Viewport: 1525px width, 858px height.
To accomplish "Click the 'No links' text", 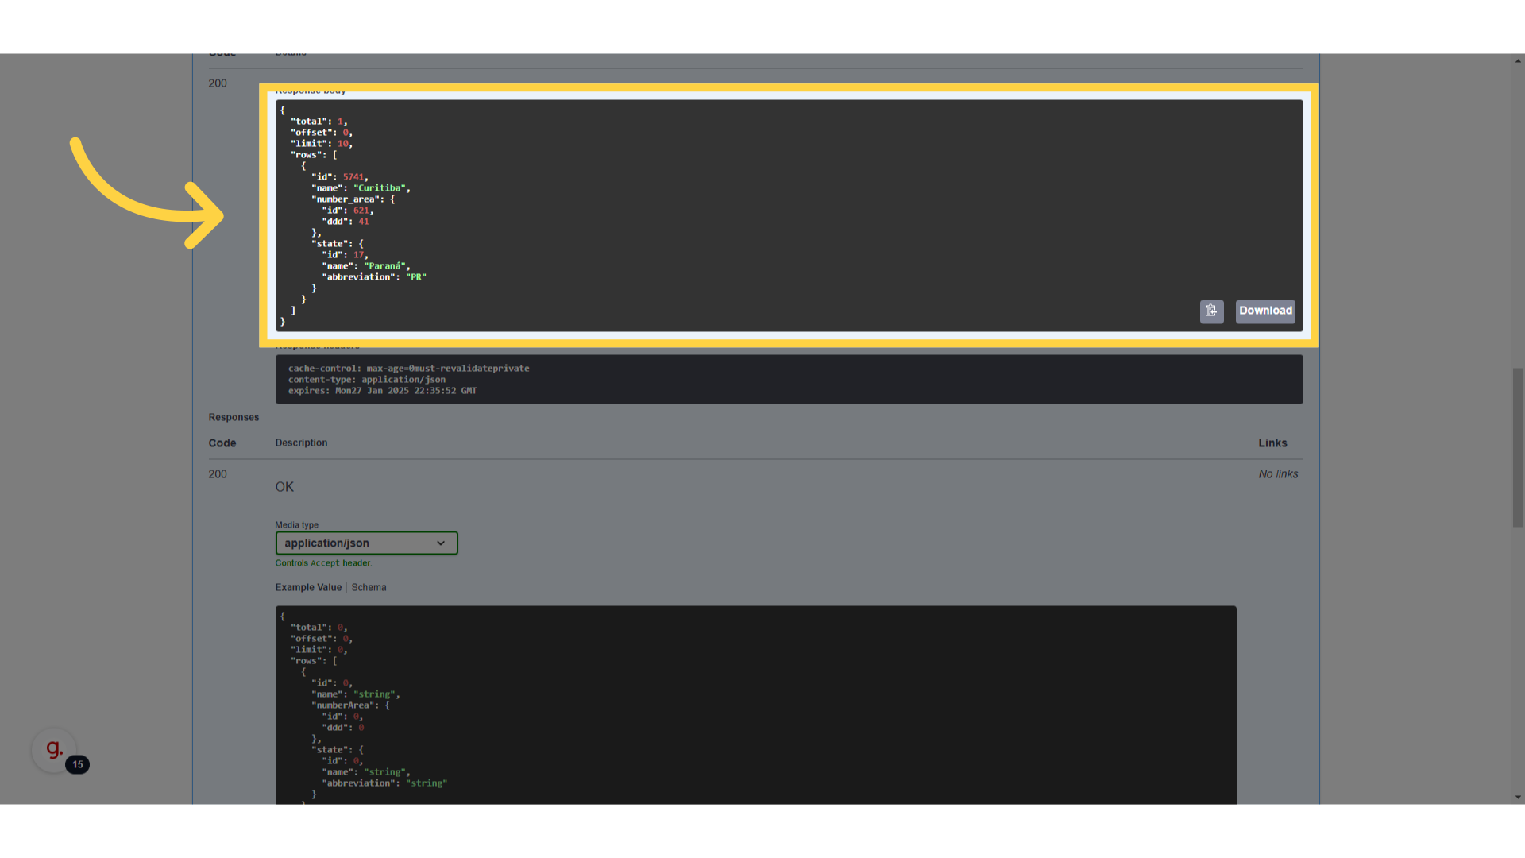I will (1278, 474).
